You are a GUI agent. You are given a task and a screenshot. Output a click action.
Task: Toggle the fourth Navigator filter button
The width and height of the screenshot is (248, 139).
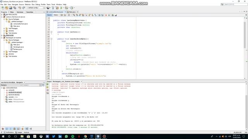(x=15, y=129)
